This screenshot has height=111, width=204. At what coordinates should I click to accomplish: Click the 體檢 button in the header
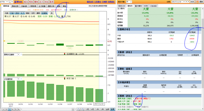(x=36, y=2)
